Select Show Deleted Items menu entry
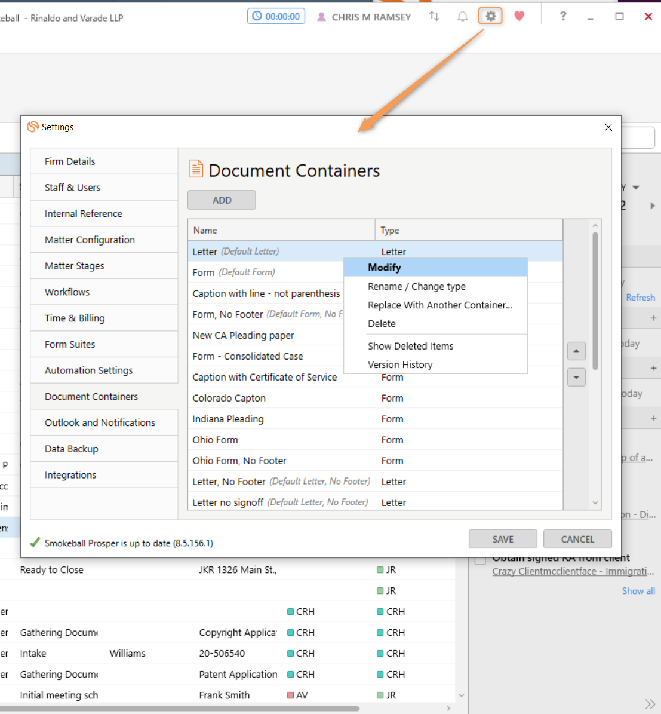 (x=435, y=346)
